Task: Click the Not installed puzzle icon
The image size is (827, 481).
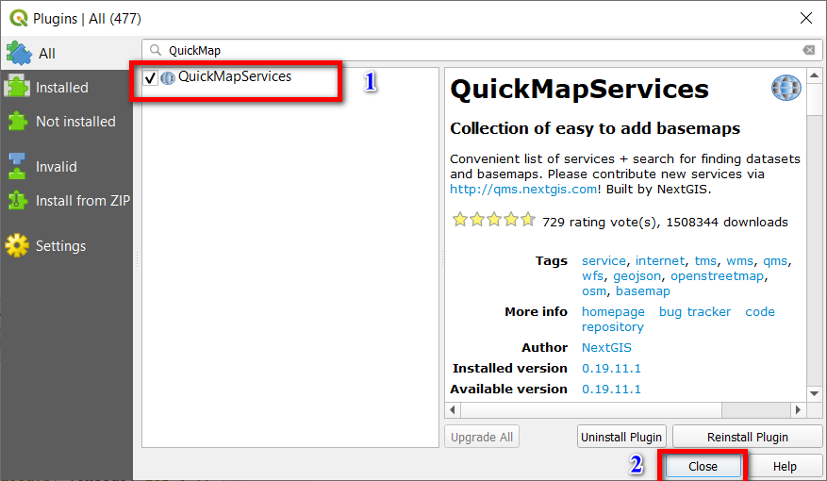Action: [17, 122]
